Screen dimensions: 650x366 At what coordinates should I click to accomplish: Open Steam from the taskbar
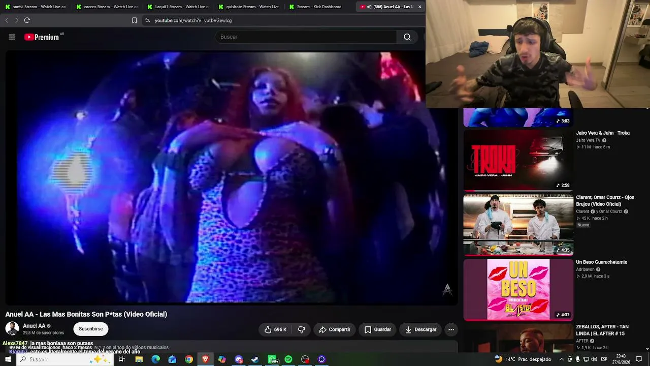tap(255, 359)
